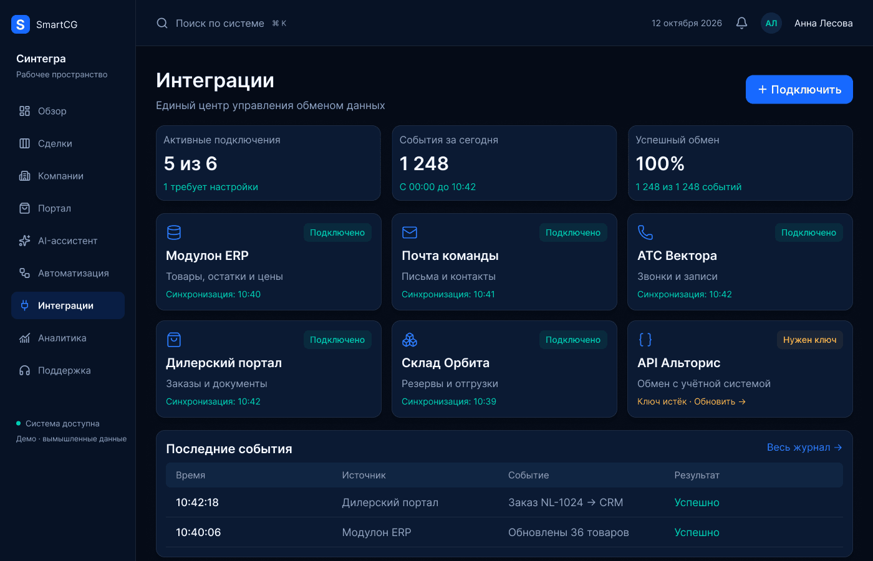Focus the Поиск по системе field
873x561 pixels.
coord(220,23)
